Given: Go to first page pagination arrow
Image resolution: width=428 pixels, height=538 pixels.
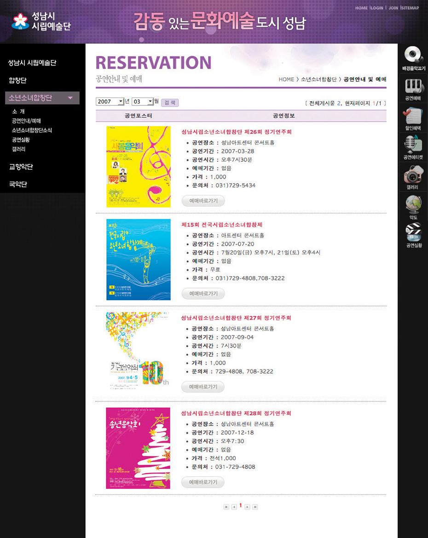Looking at the screenshot, I should point(226,507).
